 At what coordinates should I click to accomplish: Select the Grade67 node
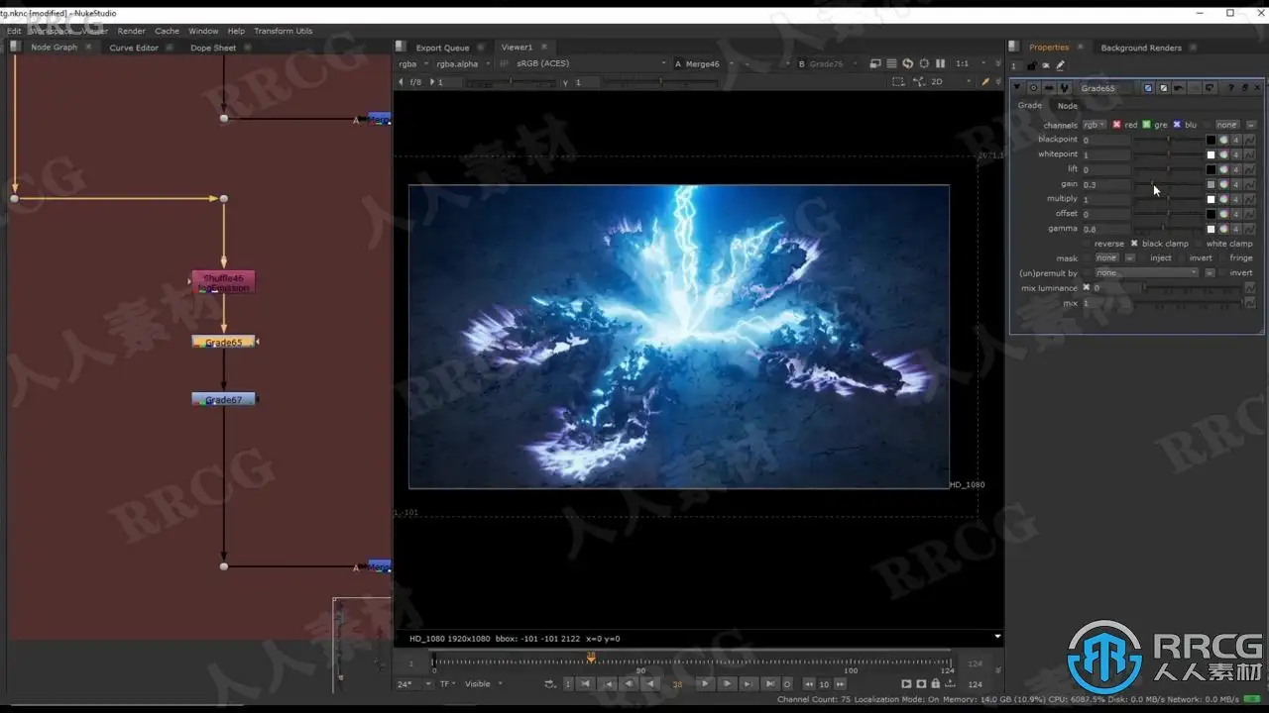click(x=223, y=399)
